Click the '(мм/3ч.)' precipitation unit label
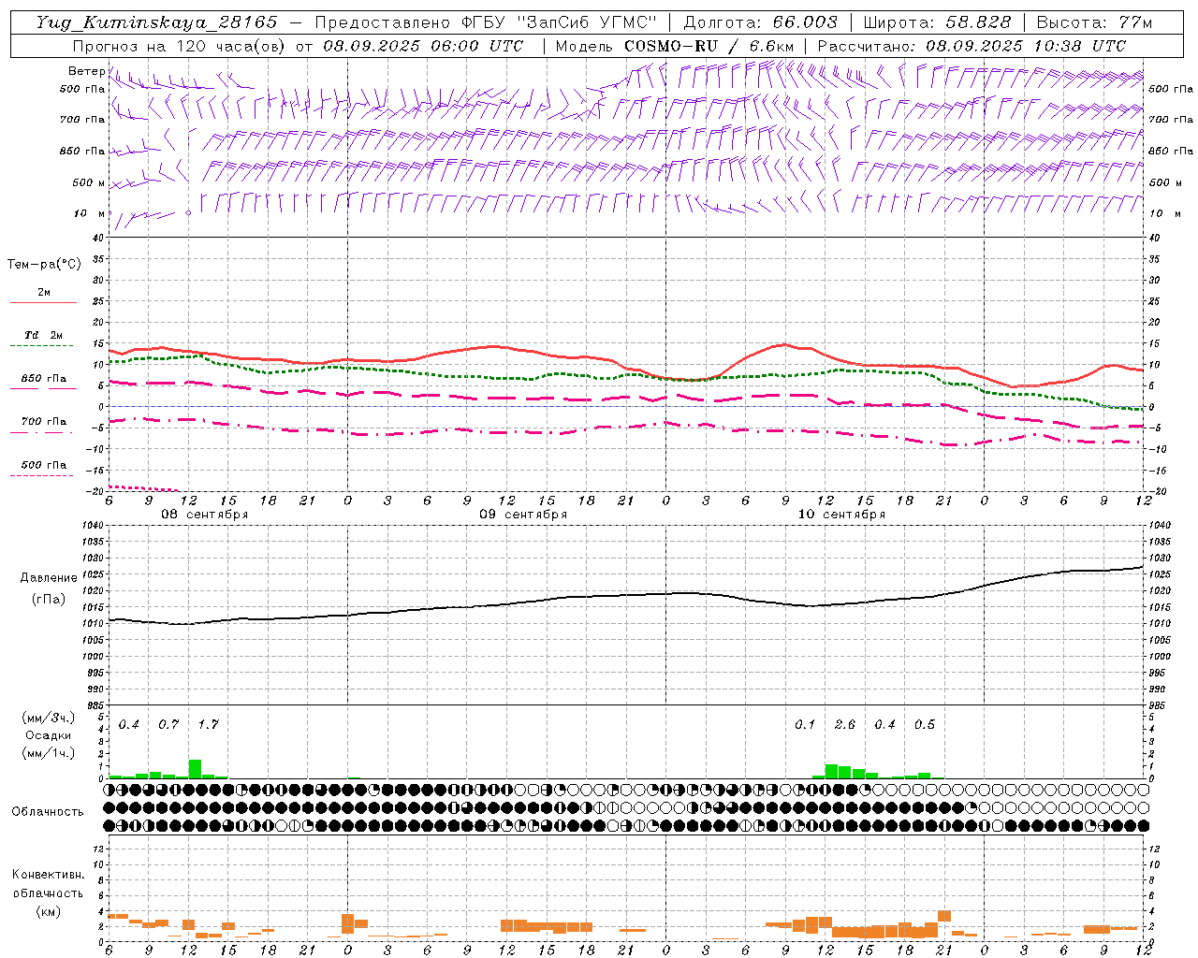Viewport: 1198px width, 958px height. 48,718
